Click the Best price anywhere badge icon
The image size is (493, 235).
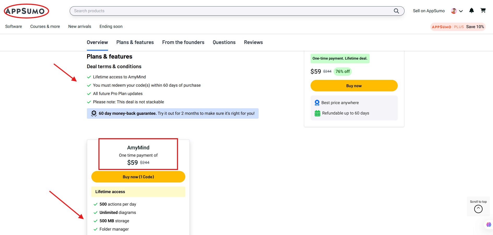coord(317,103)
